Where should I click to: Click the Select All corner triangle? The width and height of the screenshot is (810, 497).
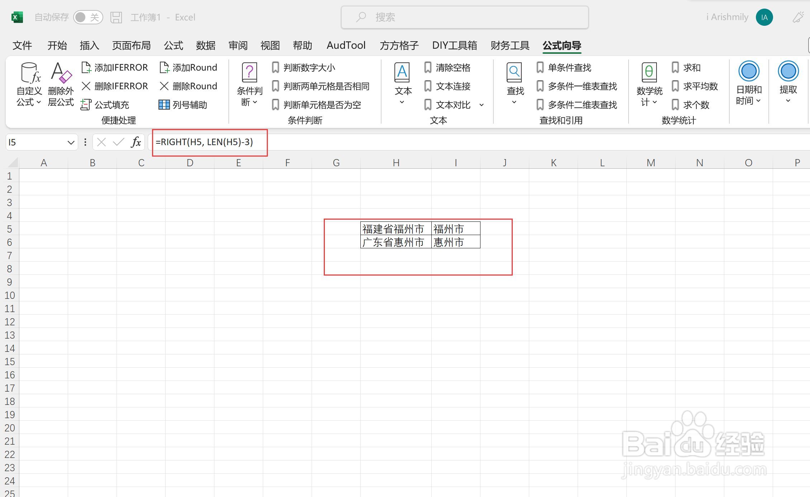click(13, 163)
